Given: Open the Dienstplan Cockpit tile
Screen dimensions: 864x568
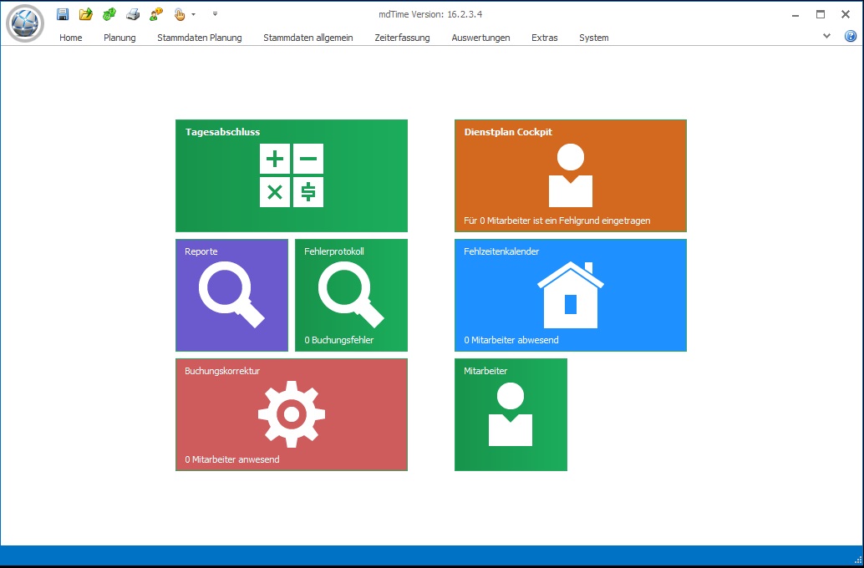Looking at the screenshot, I should [x=571, y=175].
